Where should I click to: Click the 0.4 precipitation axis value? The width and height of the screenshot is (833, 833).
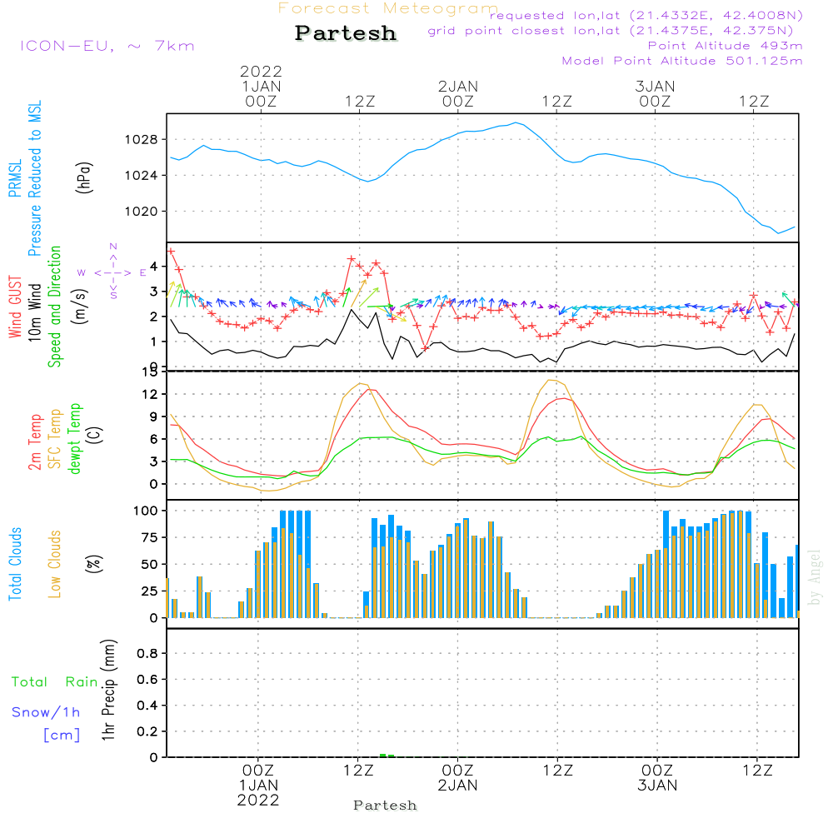[x=147, y=706]
